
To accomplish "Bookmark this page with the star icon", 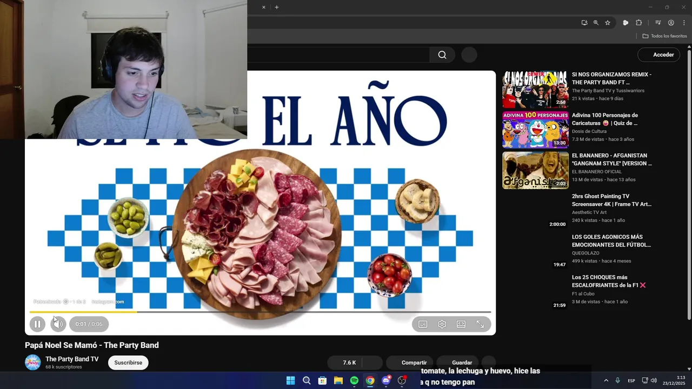I will pos(608,23).
